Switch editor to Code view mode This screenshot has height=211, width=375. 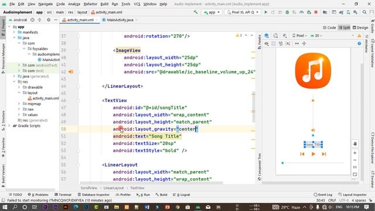(329, 28)
